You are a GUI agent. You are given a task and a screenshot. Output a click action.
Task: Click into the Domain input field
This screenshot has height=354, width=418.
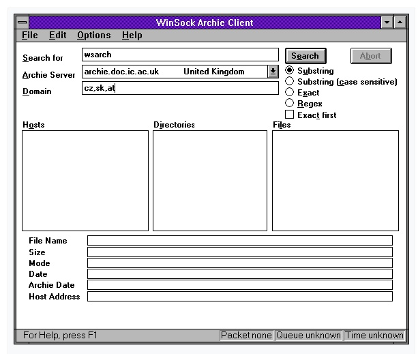coord(180,88)
